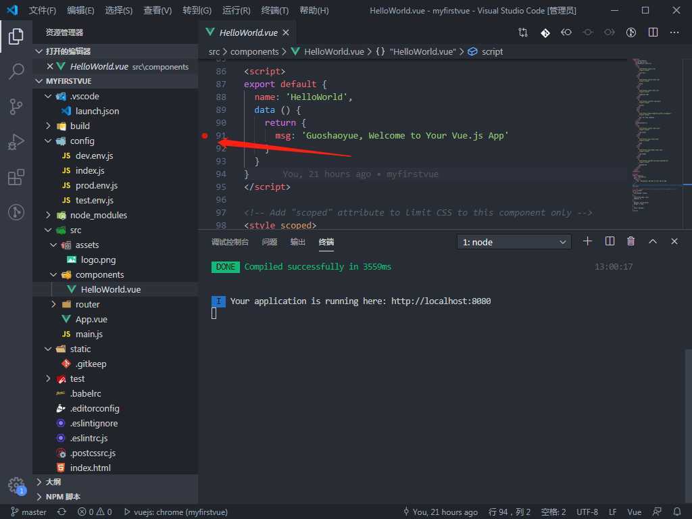
Task: Open the Manage gear icon
Action: pyautogui.click(x=16, y=485)
